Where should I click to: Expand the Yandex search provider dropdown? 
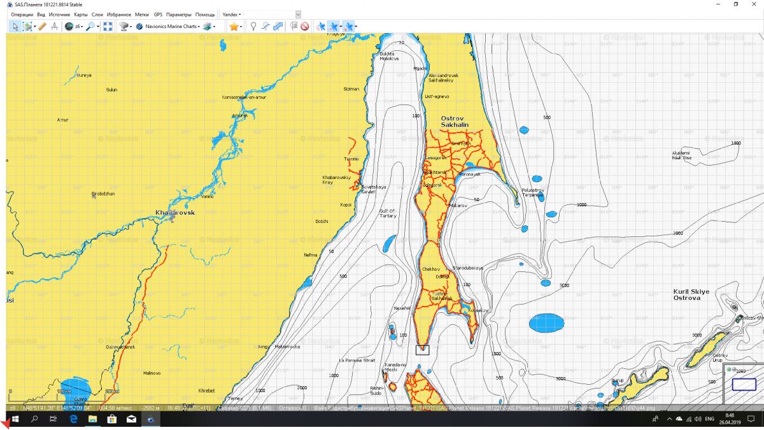[230, 14]
